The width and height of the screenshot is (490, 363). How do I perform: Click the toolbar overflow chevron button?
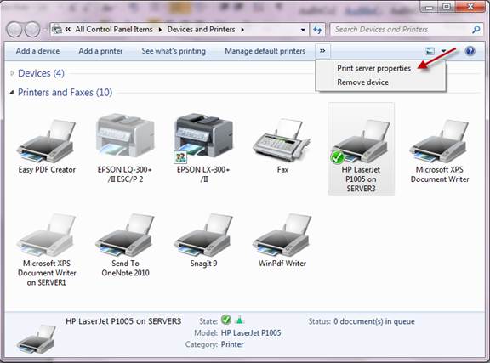(x=322, y=51)
